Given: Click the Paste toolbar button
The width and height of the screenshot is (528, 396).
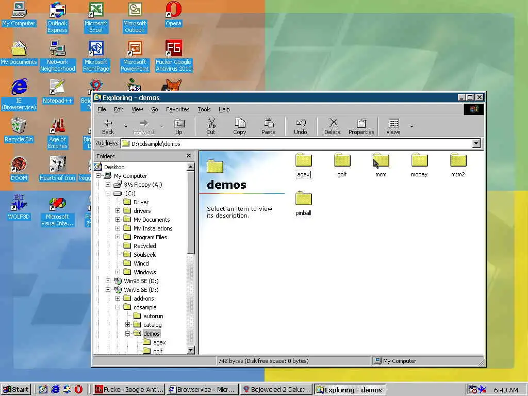Looking at the screenshot, I should (268, 127).
